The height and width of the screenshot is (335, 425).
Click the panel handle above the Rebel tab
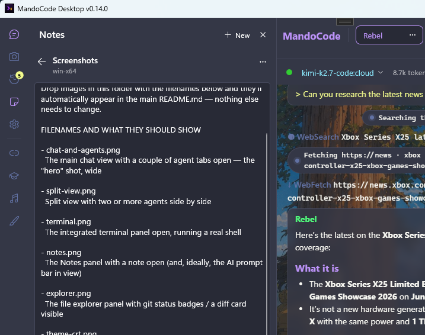(x=345, y=22)
